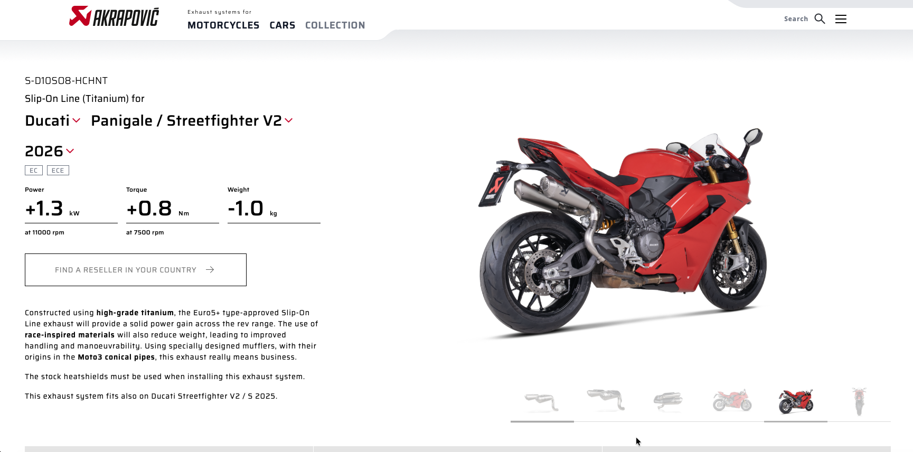This screenshot has width=913, height=452.
Task: Open the MOTORCYCLES menu
Action: [x=223, y=25]
